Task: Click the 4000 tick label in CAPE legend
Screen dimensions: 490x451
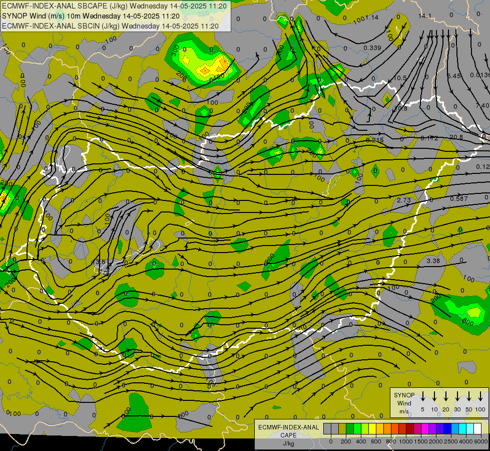Action: click(465, 441)
